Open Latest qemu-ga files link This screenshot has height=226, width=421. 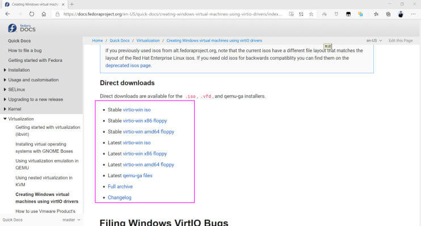(137, 175)
